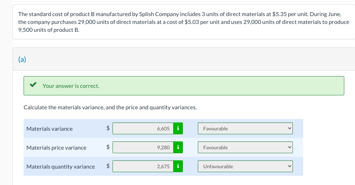Screen dimensions: 355x185
Task: Select the Materials price variance amount field
Action: pyautogui.click(x=143, y=147)
